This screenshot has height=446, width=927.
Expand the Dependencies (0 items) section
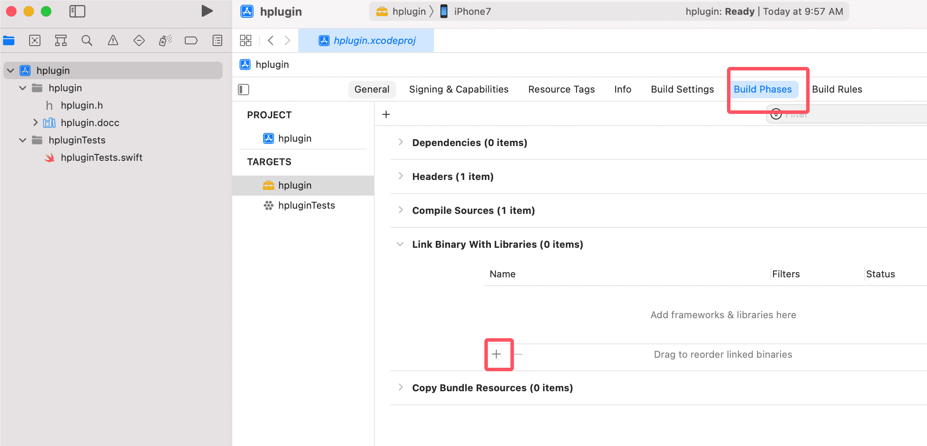(x=400, y=142)
